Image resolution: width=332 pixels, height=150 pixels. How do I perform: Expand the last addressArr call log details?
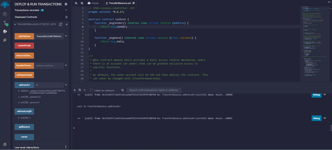tap(324, 118)
